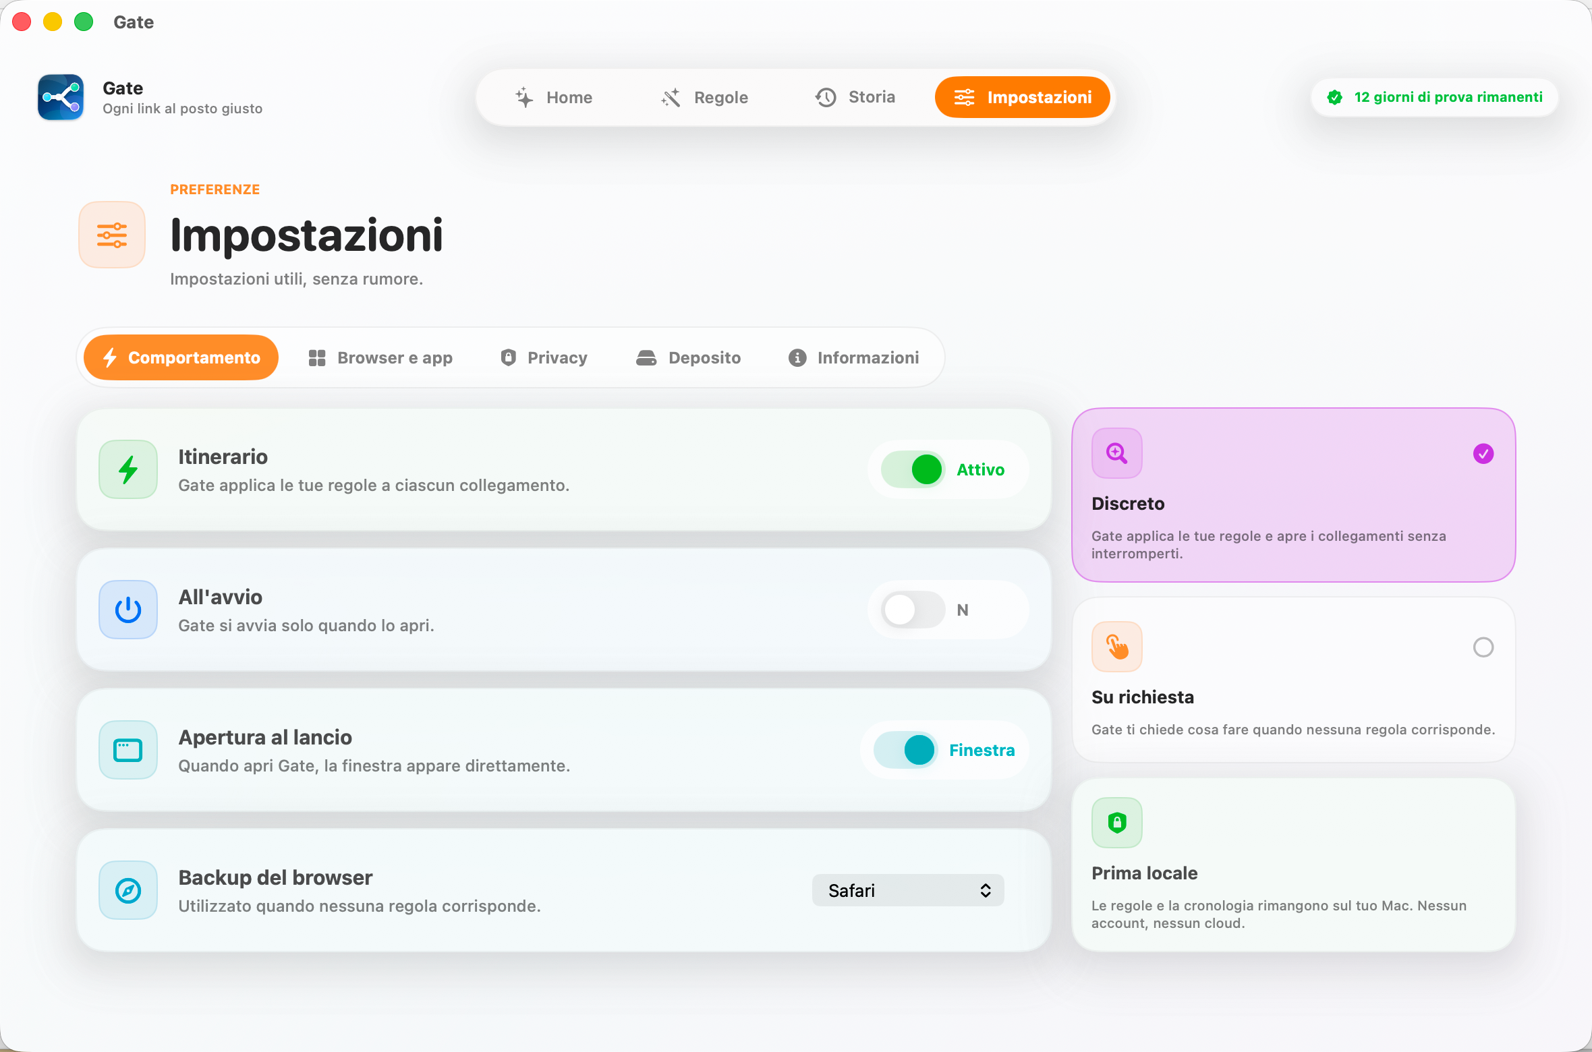Click the Prima locale card title
The image size is (1592, 1052).
pos(1145,873)
